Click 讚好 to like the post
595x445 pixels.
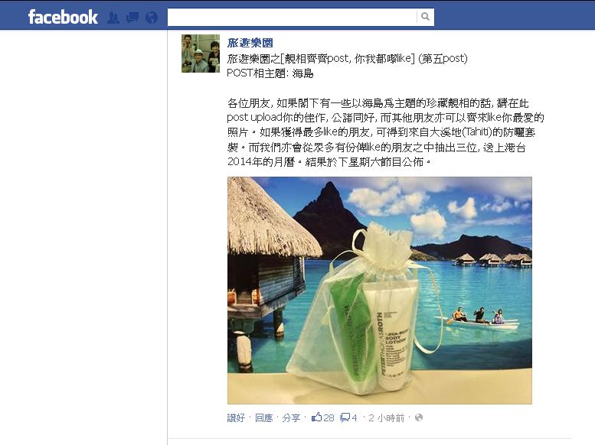click(236, 417)
